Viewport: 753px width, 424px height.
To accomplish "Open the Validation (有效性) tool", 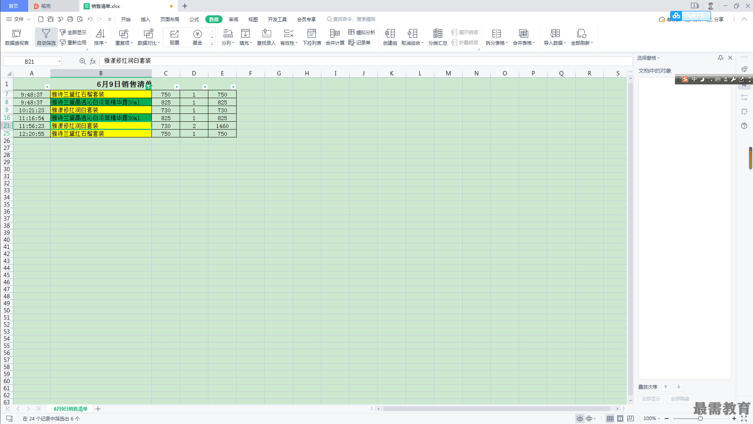I will coord(289,37).
